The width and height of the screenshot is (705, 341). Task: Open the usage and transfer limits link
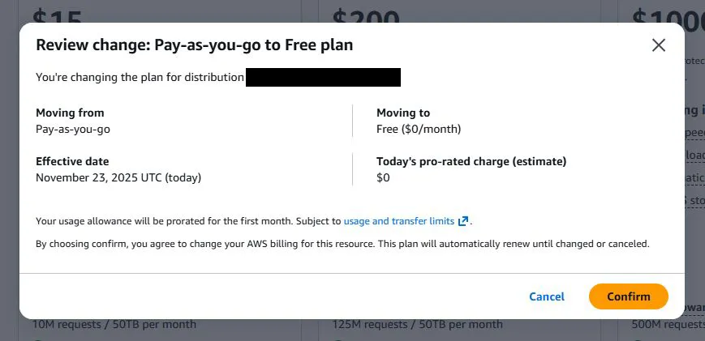[x=398, y=221]
